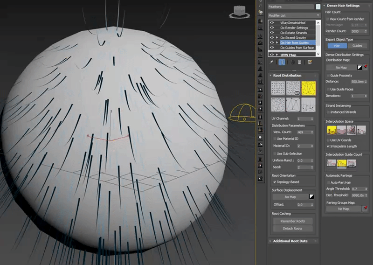Select Ox Guides from Surface in stack
The image size is (373, 265).
297,48
